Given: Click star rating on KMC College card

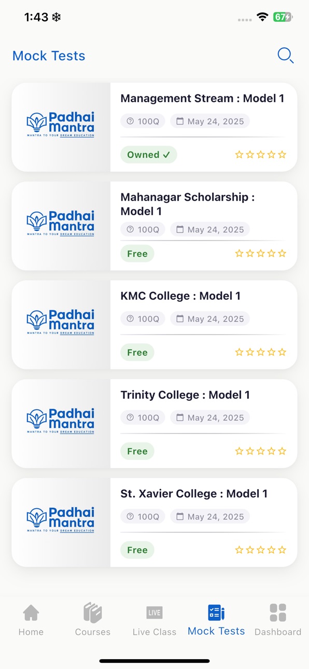Looking at the screenshot, I should (260, 352).
